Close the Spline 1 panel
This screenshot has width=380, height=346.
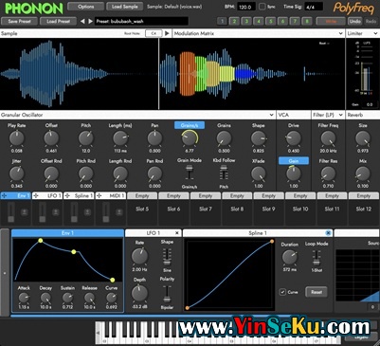(328, 233)
